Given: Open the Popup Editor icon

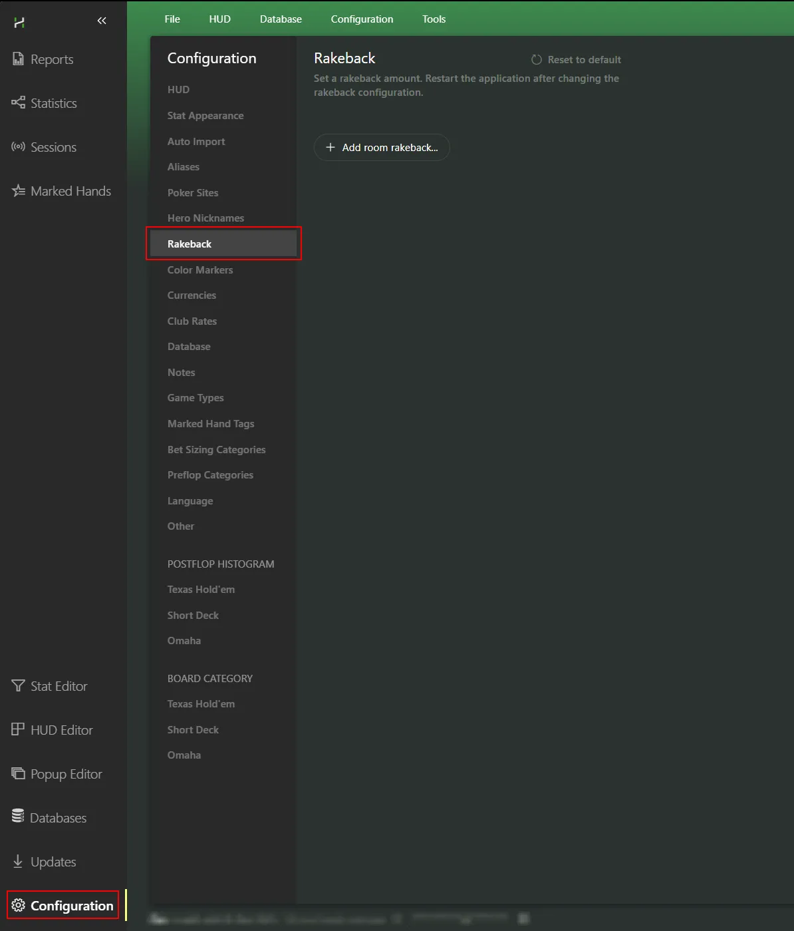Looking at the screenshot, I should [x=18, y=774].
